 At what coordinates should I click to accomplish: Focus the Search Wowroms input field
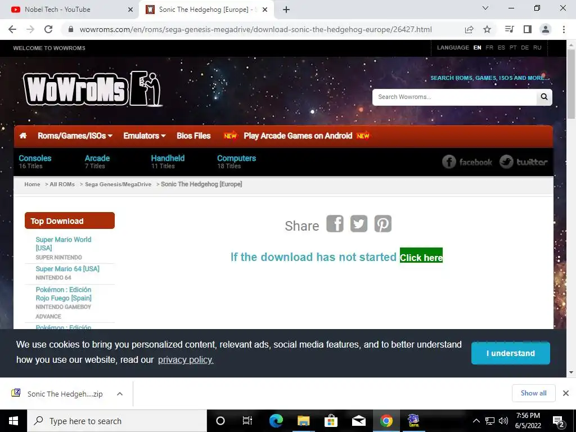[454, 97]
